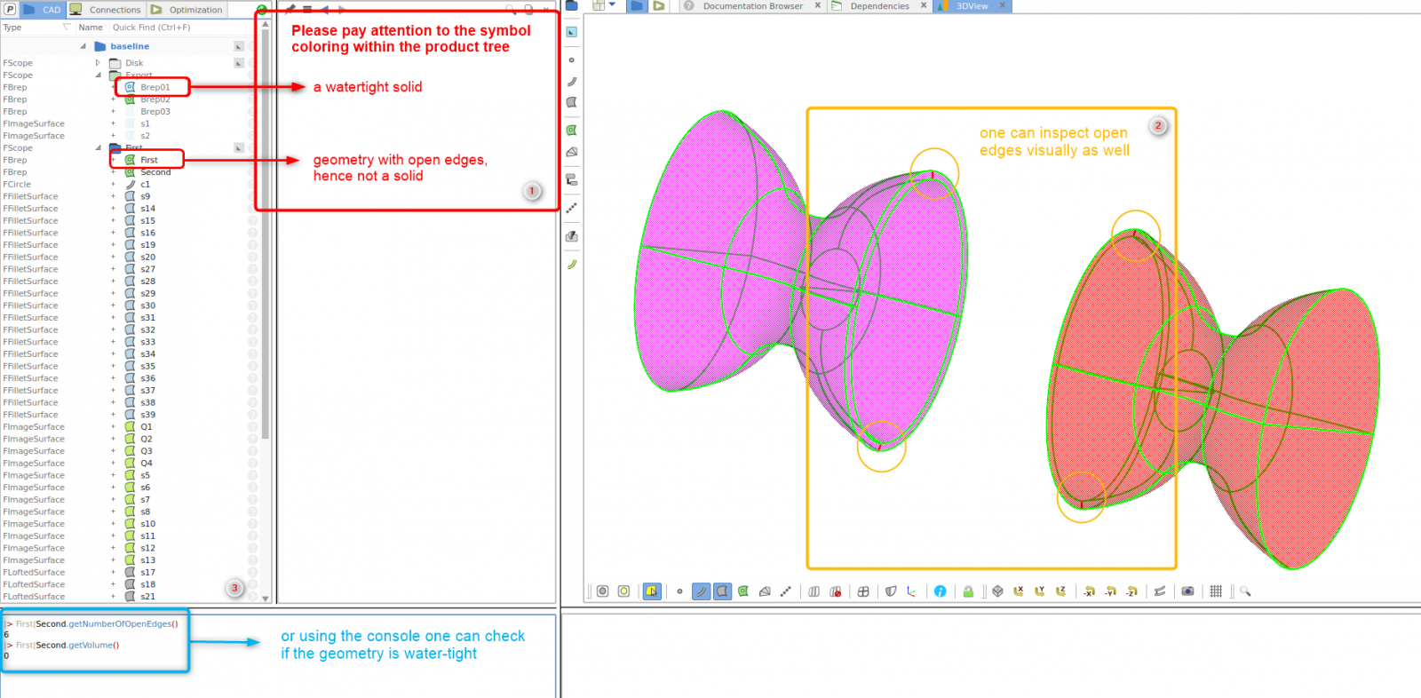This screenshot has height=698, width=1421.
Task: Toggle visibility circle for row s15
Action: 252,221
